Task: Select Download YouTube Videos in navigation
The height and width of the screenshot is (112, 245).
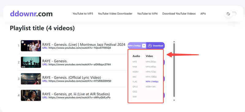Action: (179, 14)
